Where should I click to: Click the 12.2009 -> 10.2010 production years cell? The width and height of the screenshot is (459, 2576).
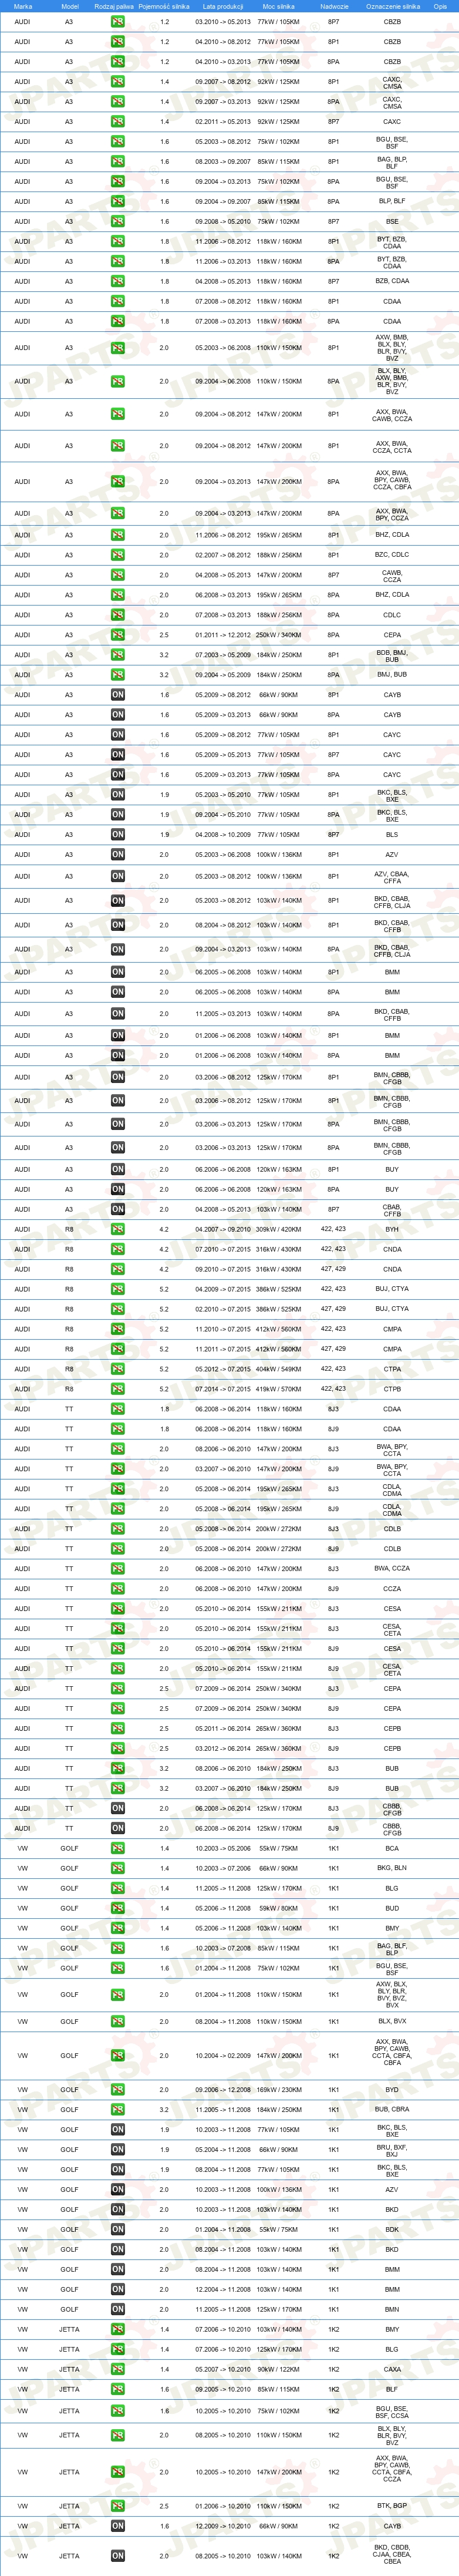222,2525
